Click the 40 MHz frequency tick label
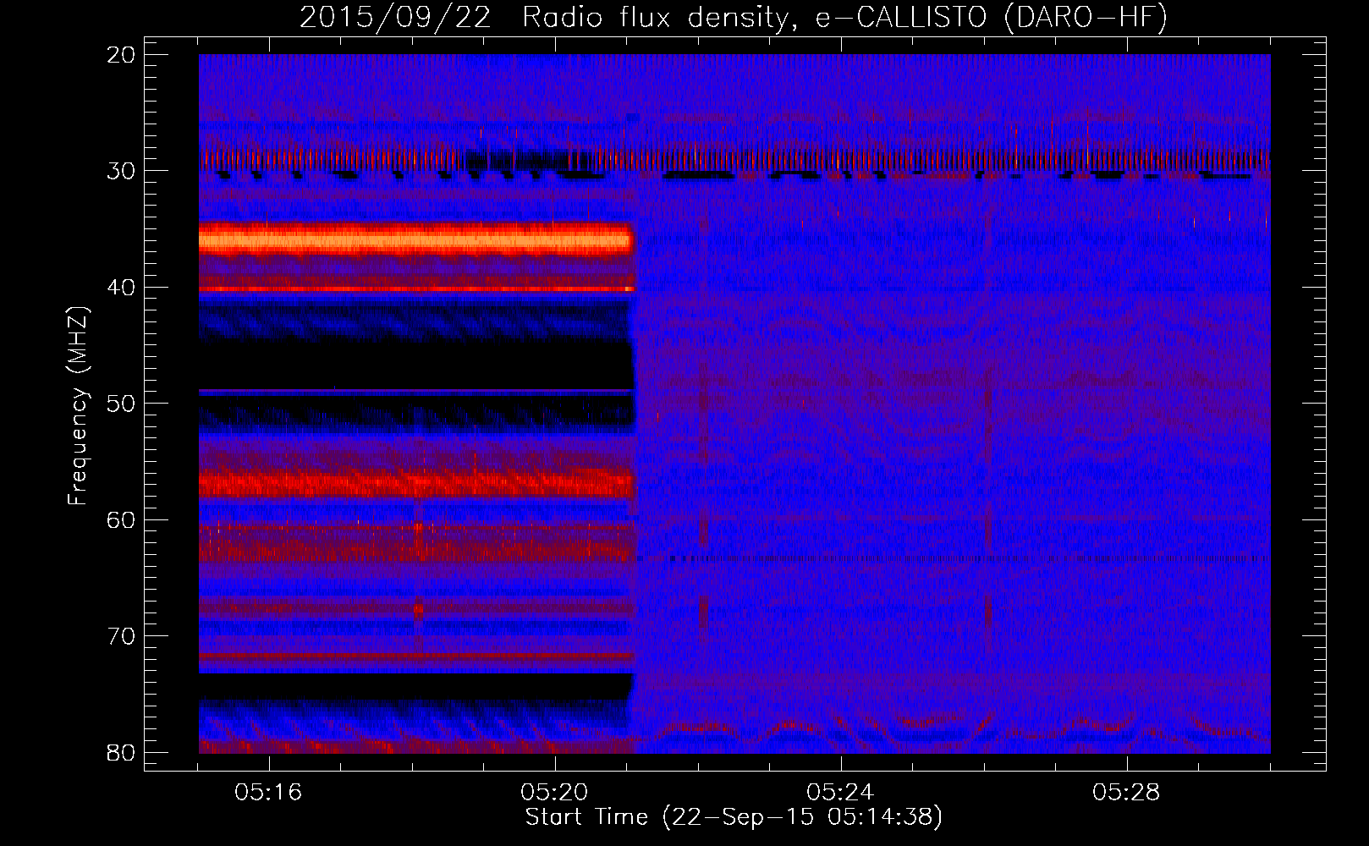The image size is (1369, 846). point(122,288)
